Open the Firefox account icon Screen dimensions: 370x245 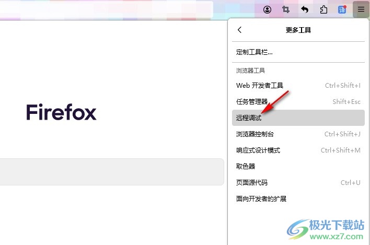(x=267, y=10)
